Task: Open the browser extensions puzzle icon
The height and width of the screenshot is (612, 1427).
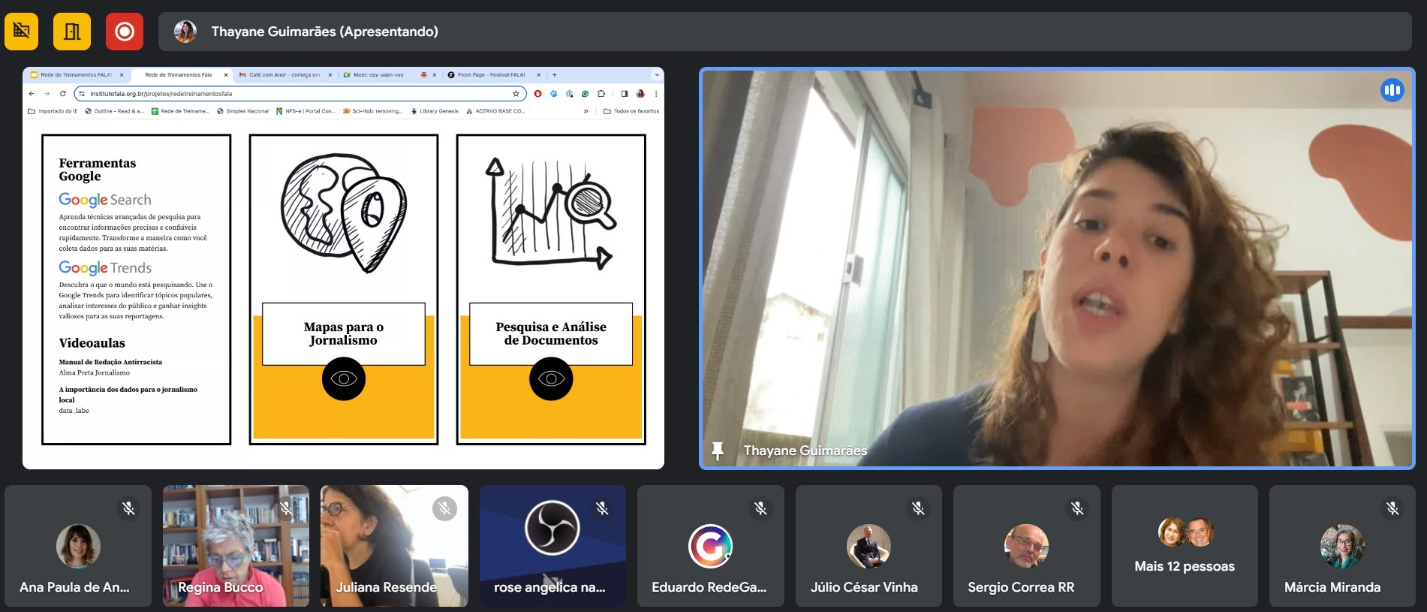Action: 601,94
